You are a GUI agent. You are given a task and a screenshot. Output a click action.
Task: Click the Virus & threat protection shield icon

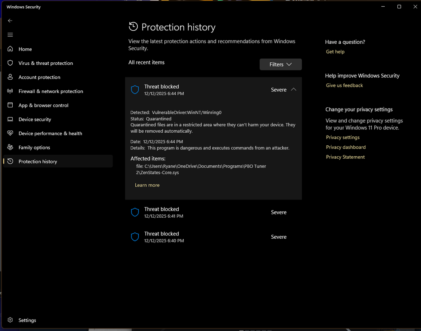10,63
